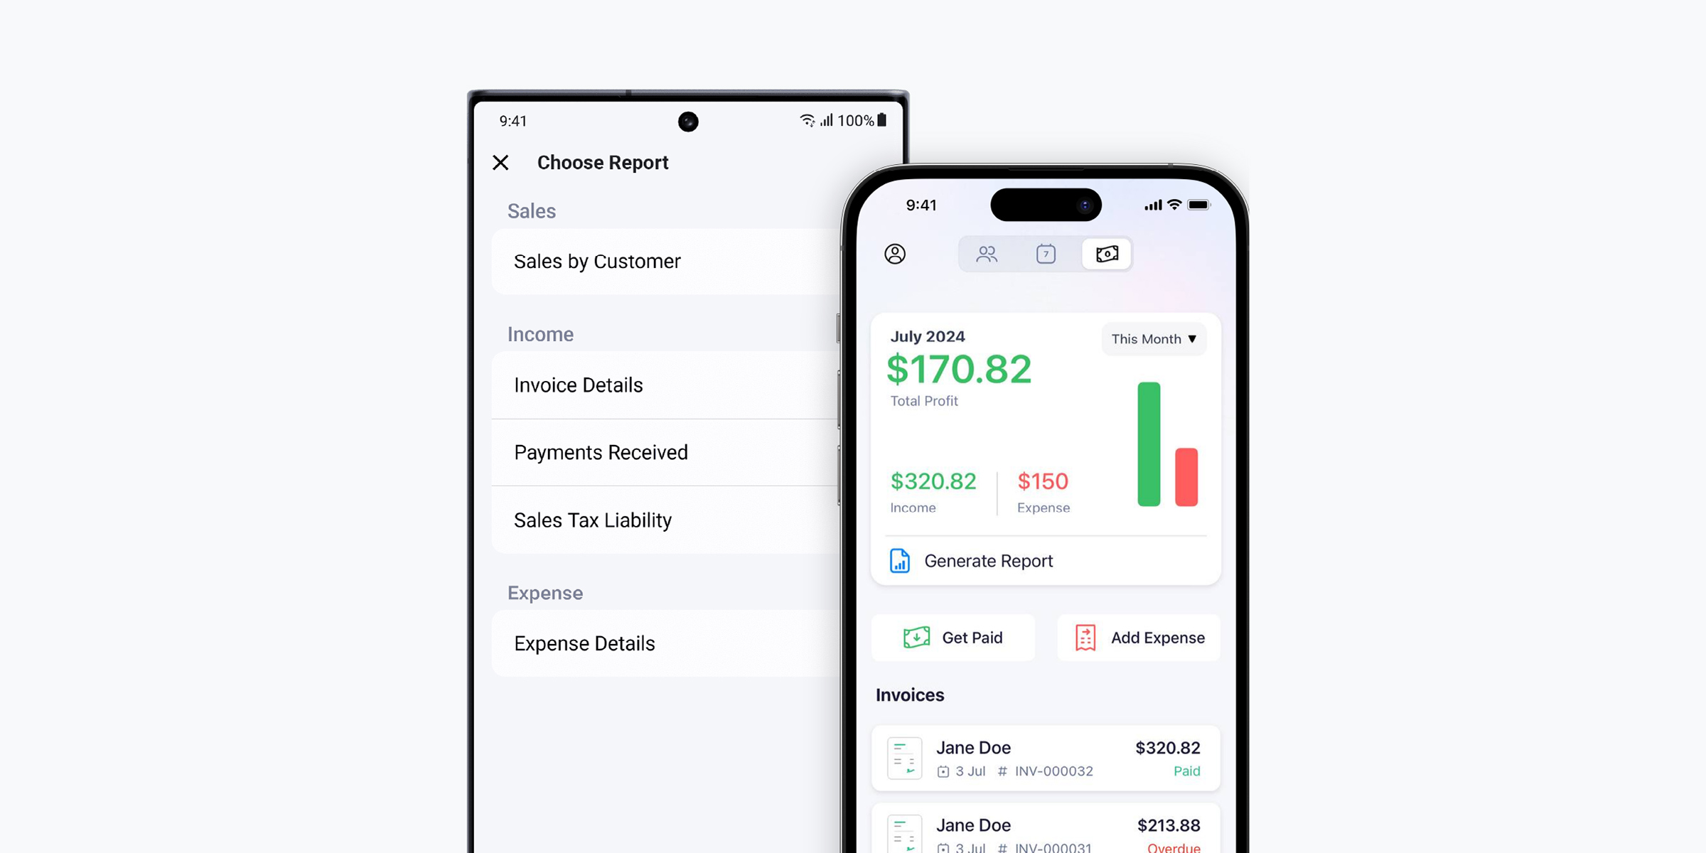
Task: Click the Add Expense icon button
Action: click(x=1083, y=638)
